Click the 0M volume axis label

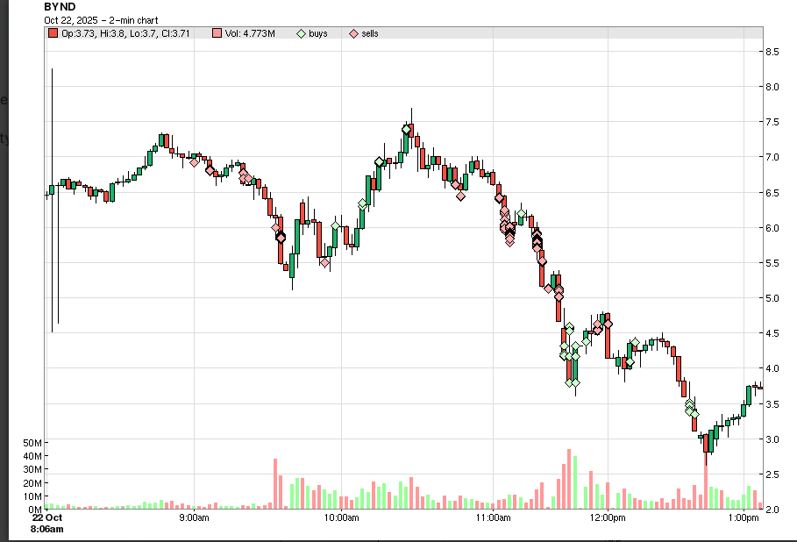pos(34,510)
